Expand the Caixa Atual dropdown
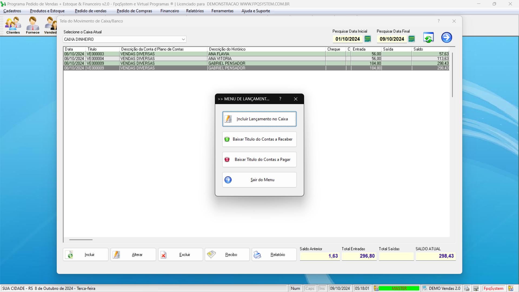Image resolution: width=519 pixels, height=292 pixels. click(183, 39)
